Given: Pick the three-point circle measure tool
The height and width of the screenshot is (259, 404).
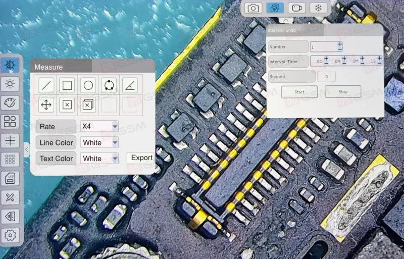Looking at the screenshot, I should [x=109, y=85].
